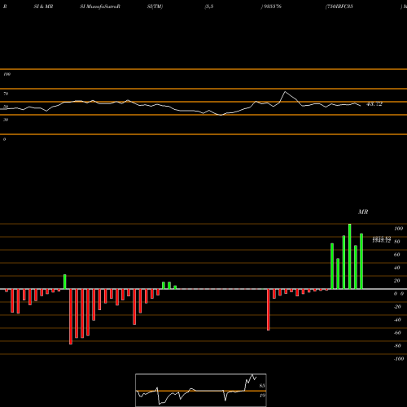Click the 20 label on MR axis

397,281
